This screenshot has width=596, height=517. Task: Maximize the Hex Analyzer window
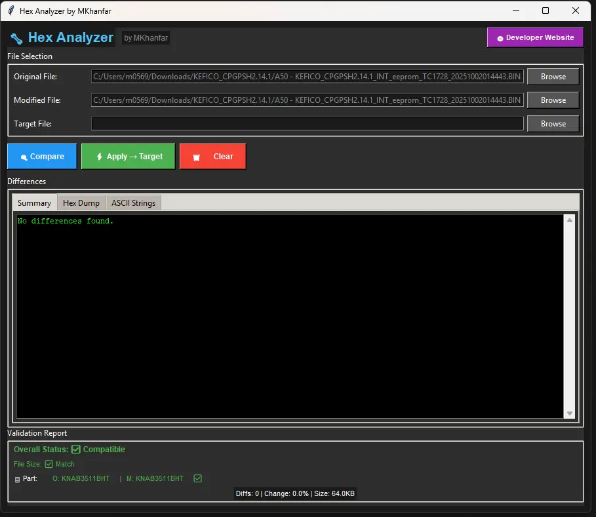[x=546, y=10]
